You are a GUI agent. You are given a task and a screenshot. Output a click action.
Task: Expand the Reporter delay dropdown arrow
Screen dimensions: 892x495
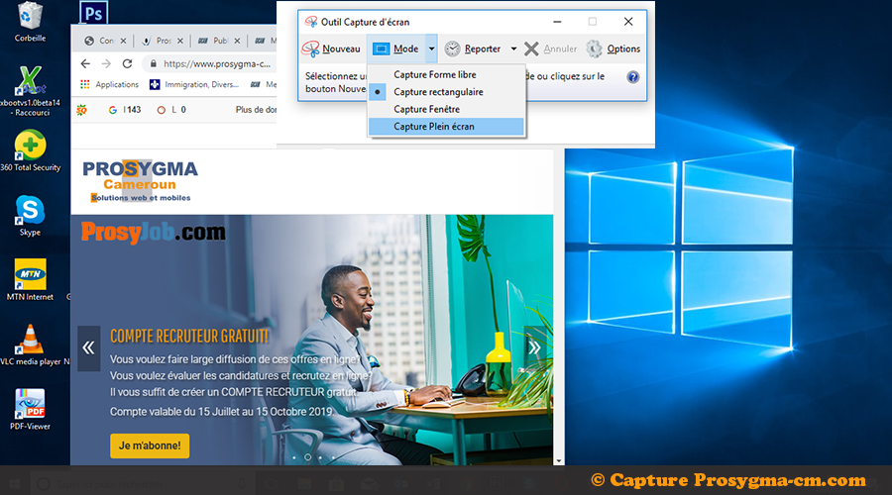click(x=513, y=49)
